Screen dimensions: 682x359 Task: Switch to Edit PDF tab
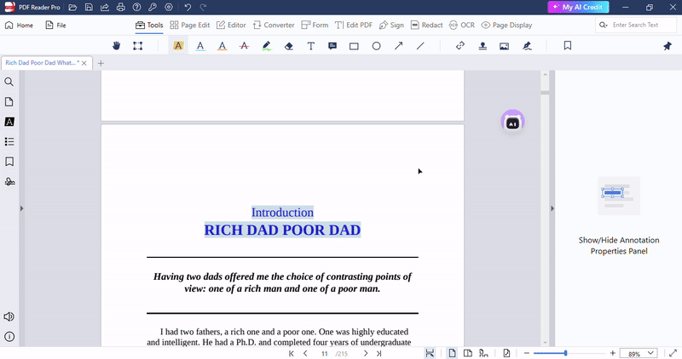(354, 26)
